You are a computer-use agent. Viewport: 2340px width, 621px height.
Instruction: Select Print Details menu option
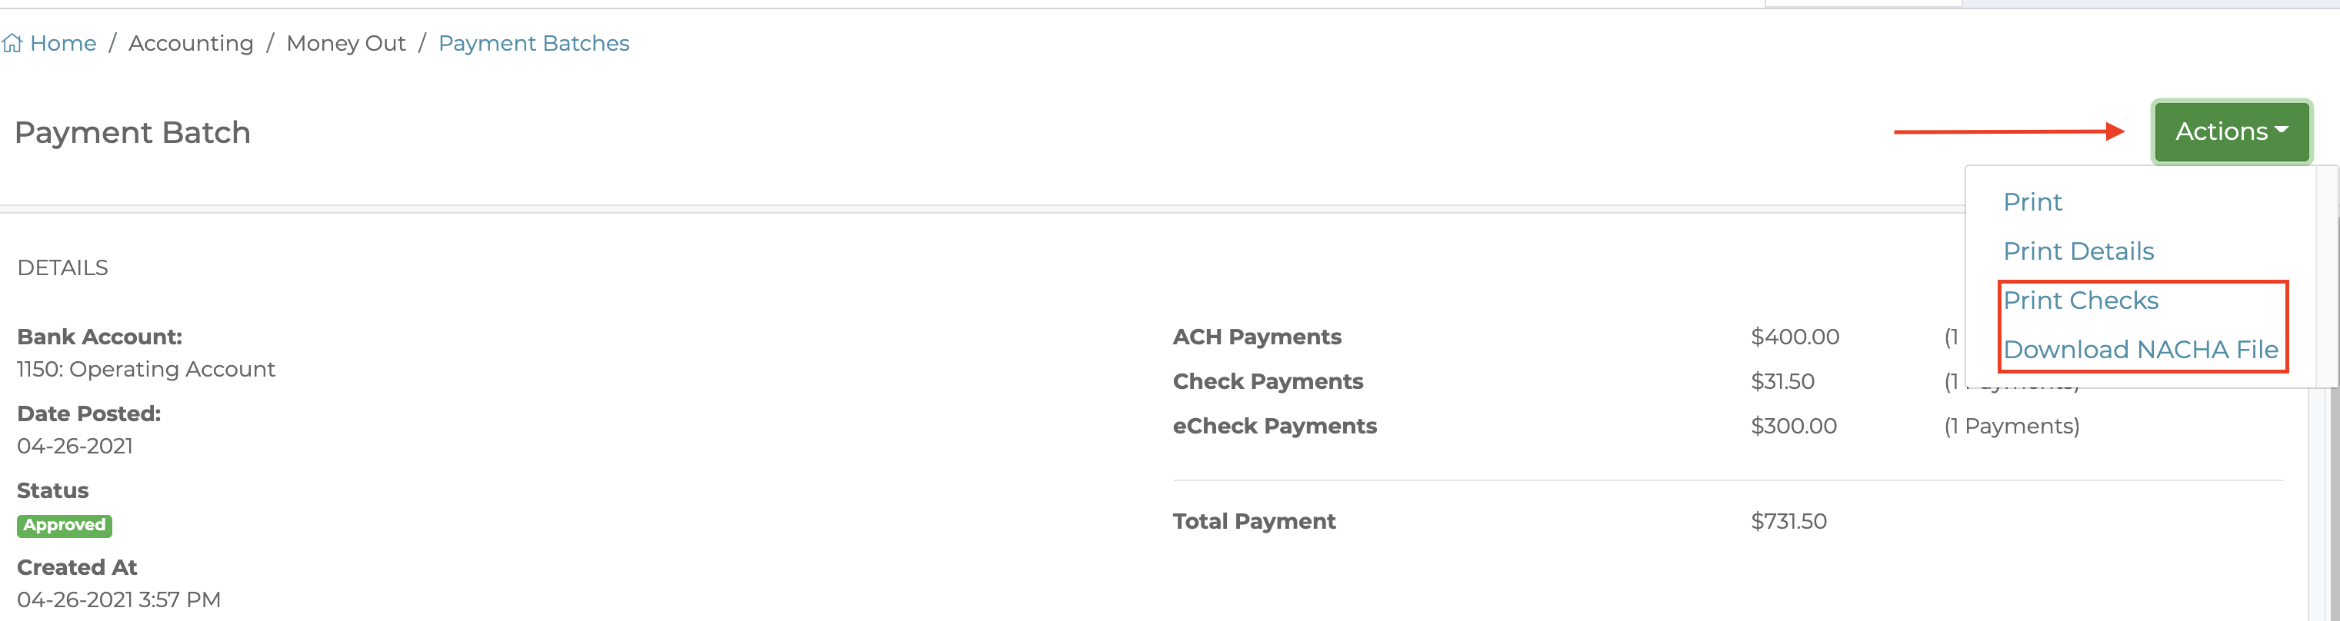tap(2078, 251)
